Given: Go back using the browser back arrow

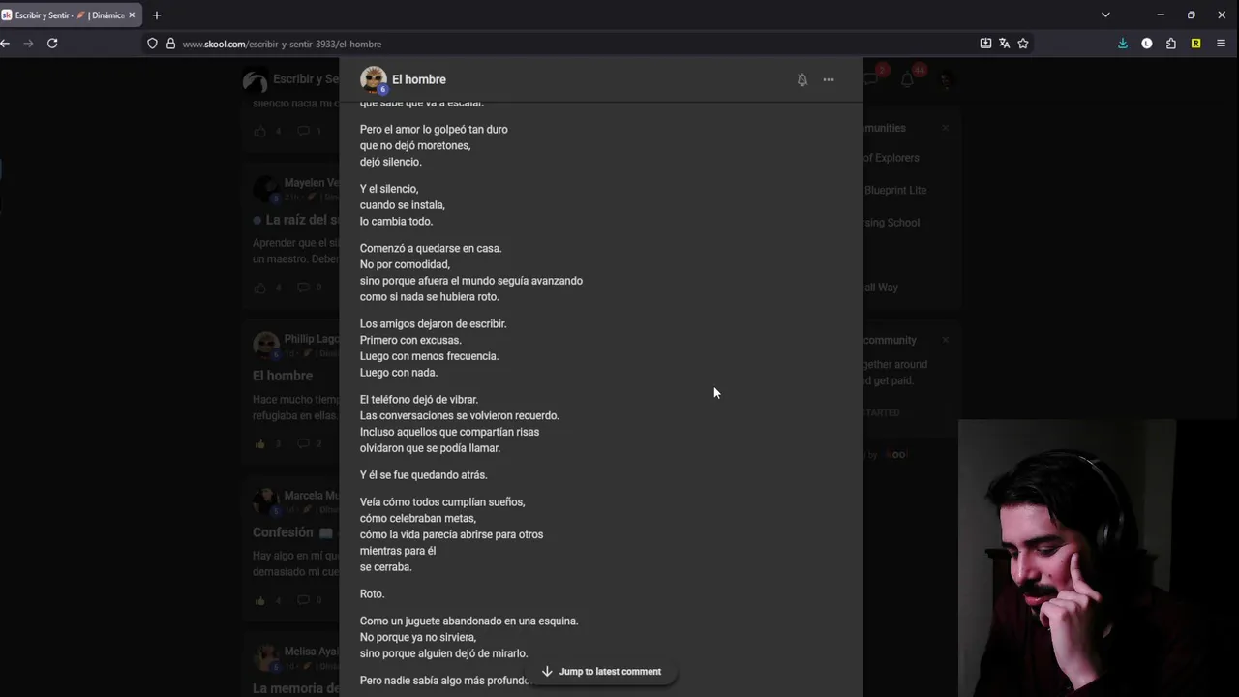Looking at the screenshot, I should point(6,44).
